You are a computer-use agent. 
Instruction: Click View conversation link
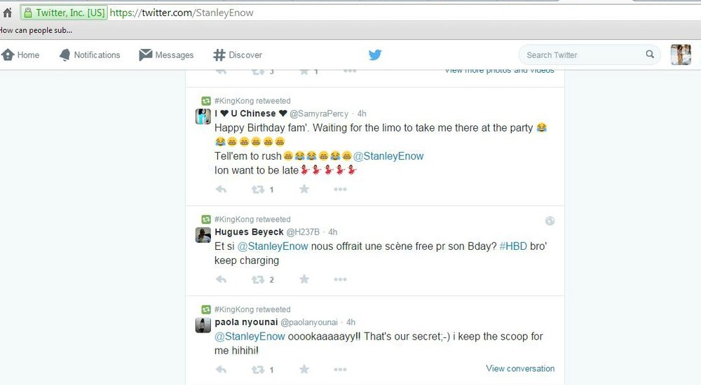tap(520, 368)
